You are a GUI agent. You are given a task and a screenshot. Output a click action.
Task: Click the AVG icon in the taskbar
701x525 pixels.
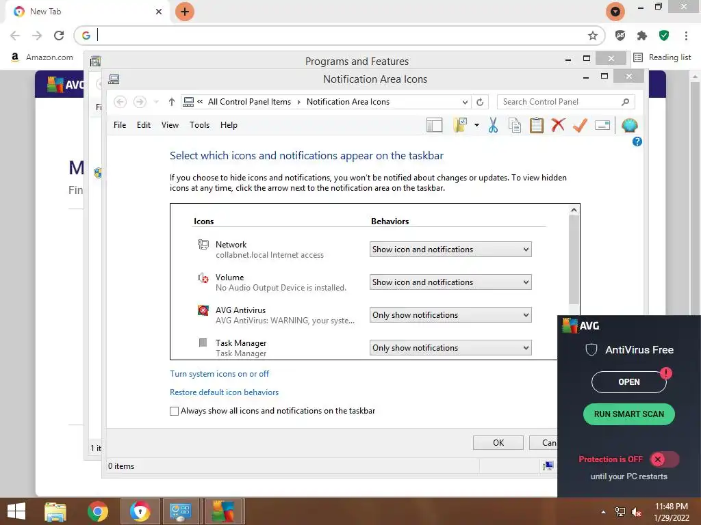pos(222,511)
